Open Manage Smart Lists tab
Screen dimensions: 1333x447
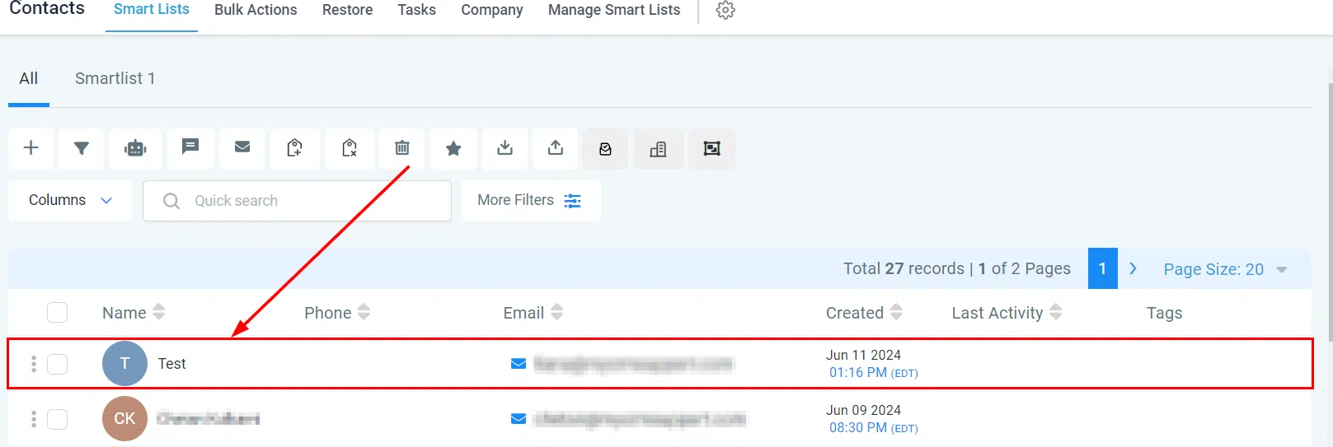614,10
